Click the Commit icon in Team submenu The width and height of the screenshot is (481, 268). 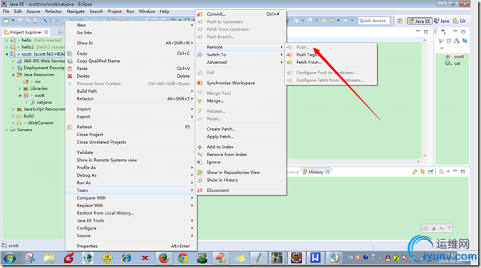click(x=200, y=14)
